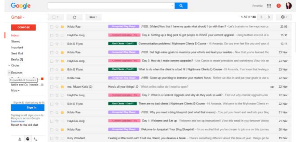Open the Google apps grid icon
The image size is (296, 142).
269,6
